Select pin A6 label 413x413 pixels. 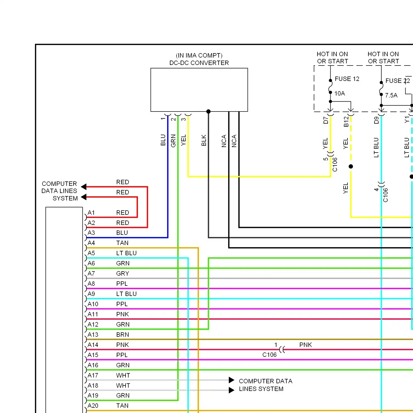point(91,263)
